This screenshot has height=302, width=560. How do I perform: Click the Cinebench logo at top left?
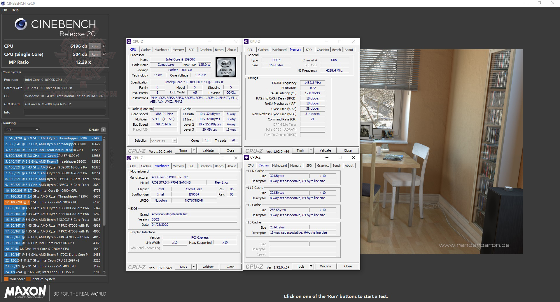[20, 24]
